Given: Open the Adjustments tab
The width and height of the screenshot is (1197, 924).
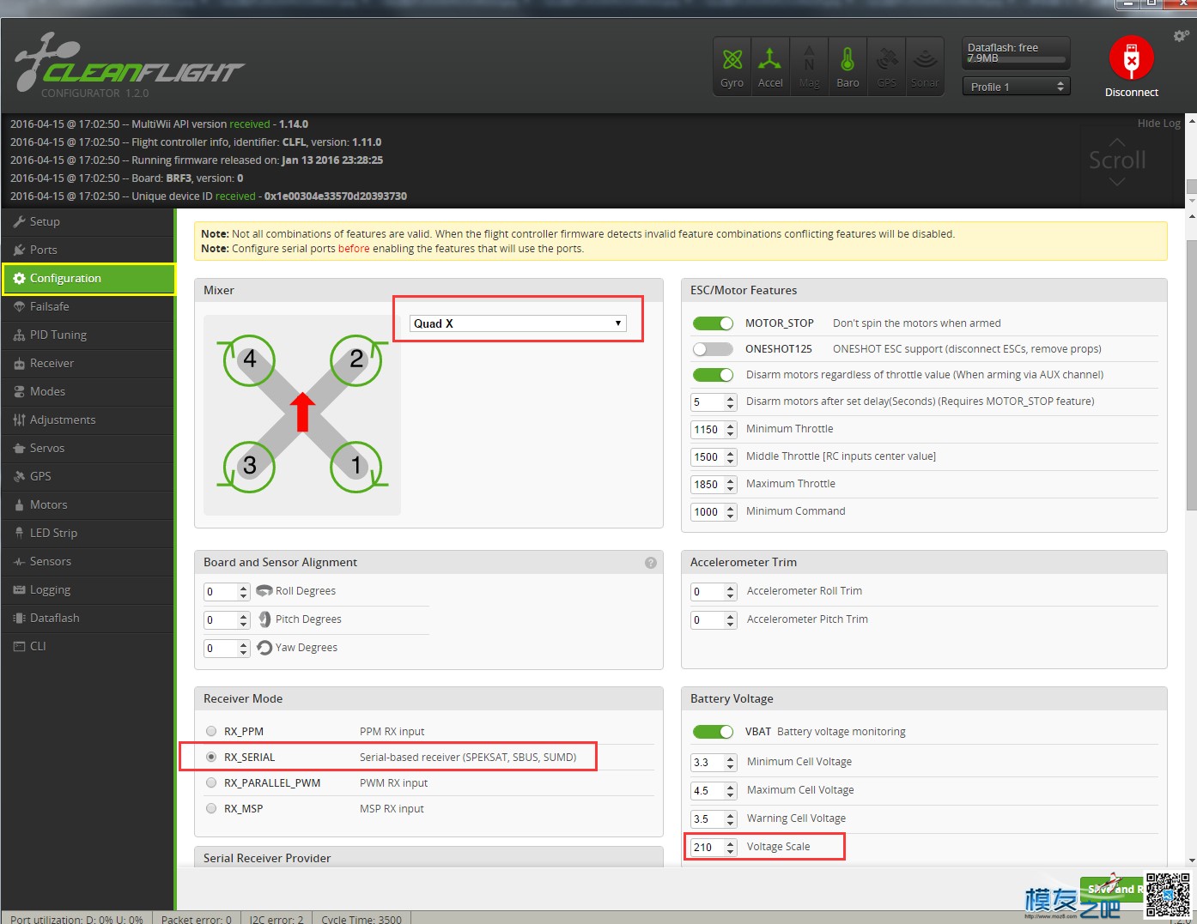Looking at the screenshot, I should 88,420.
